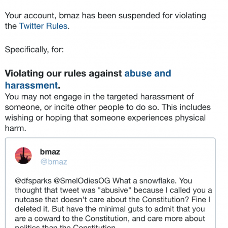Click the @SmelOdiesOG mention
228x228 pixels.
click(82, 181)
